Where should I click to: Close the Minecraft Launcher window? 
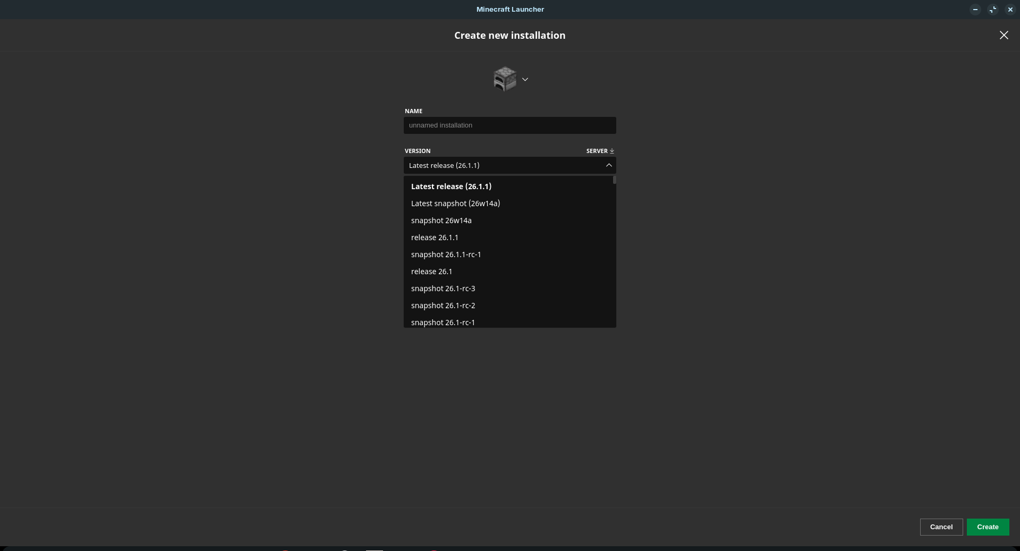click(x=1010, y=10)
